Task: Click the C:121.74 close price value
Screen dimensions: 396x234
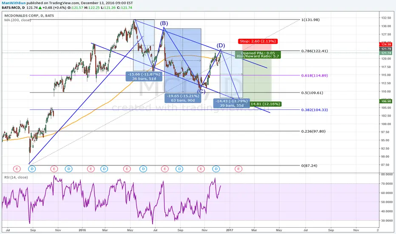Action: tap(124, 8)
